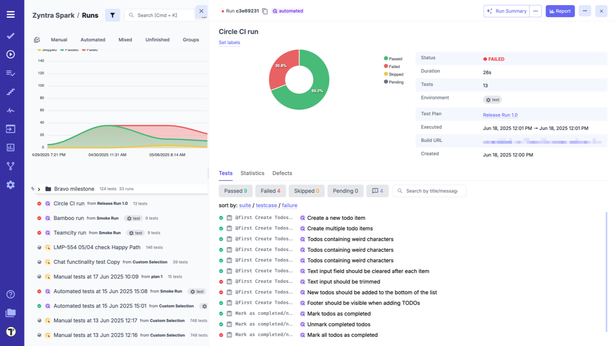This screenshot has width=616, height=346.
Task: Open the Analytics pulse icon in sidebar
Action: coord(11,110)
